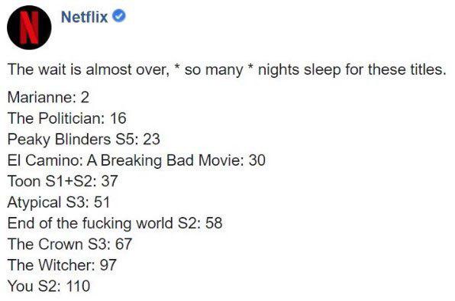The height and width of the screenshot is (301, 455).
Task: Click the Marianne: 2 line
Action: click(48, 97)
